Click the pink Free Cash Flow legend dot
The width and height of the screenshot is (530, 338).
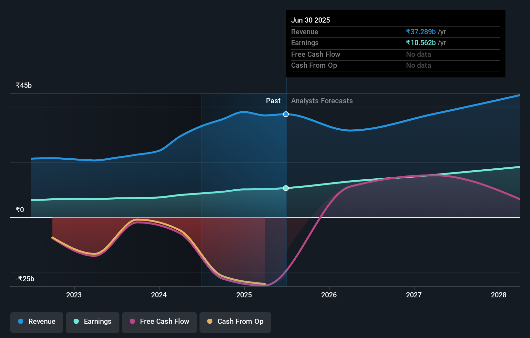tap(132, 321)
